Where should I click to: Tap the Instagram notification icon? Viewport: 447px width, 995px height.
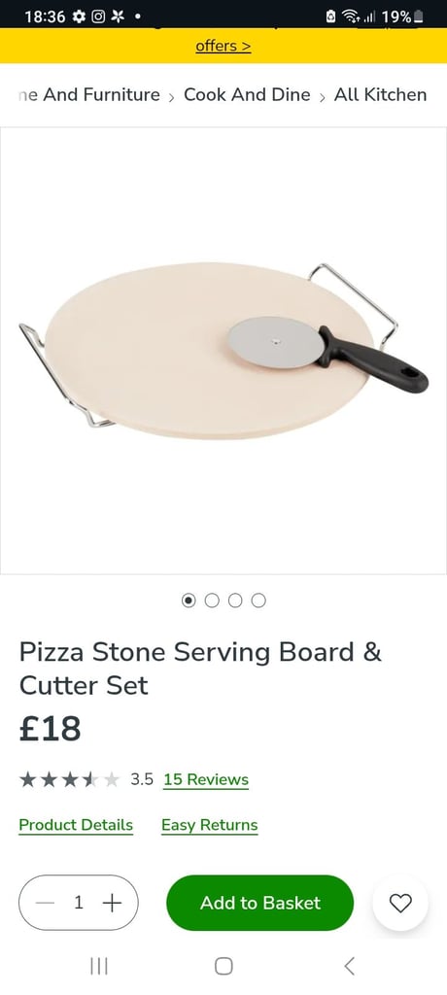click(x=98, y=17)
